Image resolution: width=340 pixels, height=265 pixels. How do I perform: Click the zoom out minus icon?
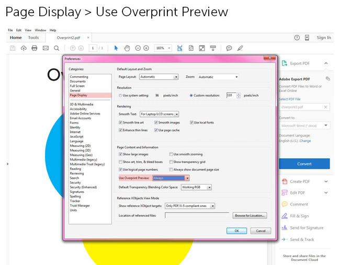point(138,48)
